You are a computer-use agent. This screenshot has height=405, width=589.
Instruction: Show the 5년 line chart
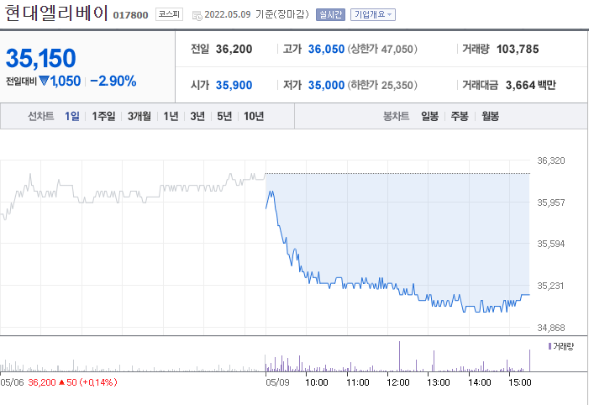[x=224, y=116]
